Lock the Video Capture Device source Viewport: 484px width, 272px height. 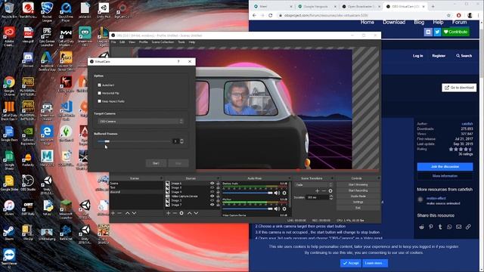point(218,196)
